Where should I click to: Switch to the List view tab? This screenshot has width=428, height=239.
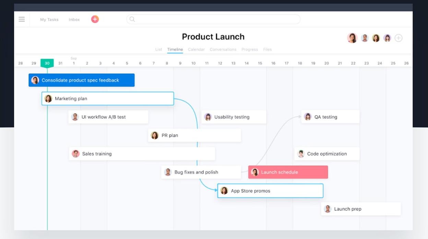tap(158, 49)
